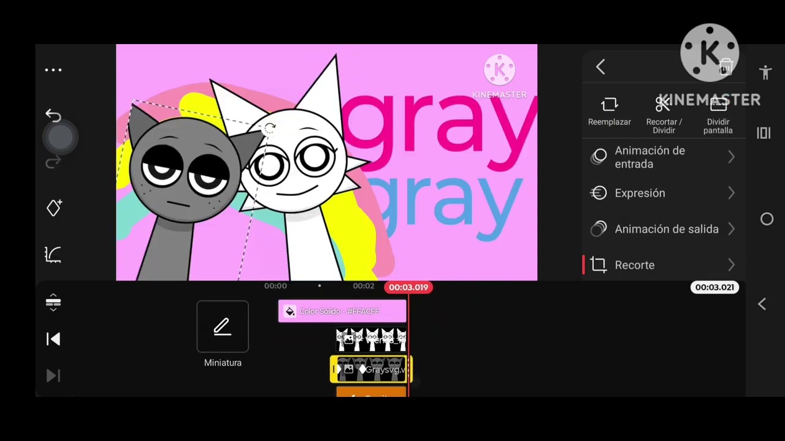Click the rotate handle on the selected layer

269,129
